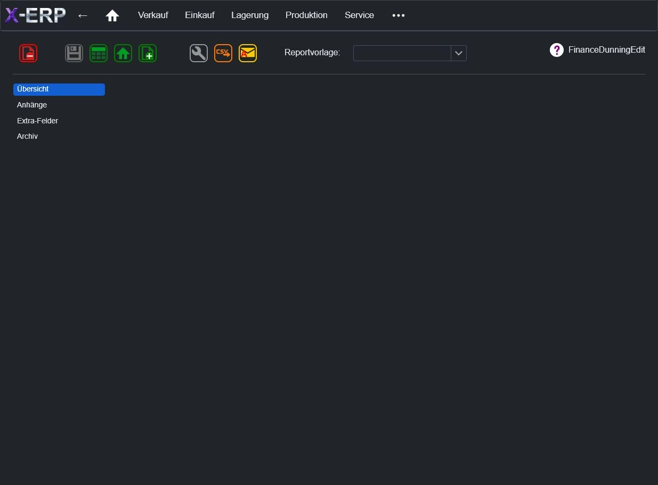Screen dimensions: 658x485
Task: Click into the Reportvorlage input field
Action: pos(402,53)
